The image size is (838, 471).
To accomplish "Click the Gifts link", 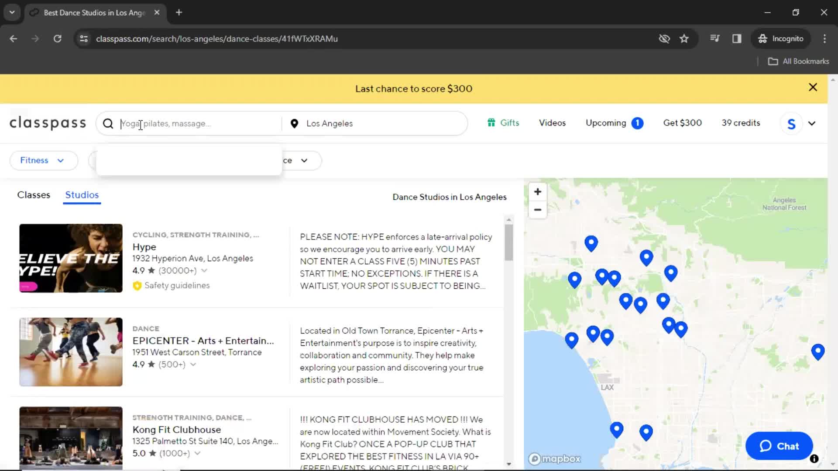I will tap(509, 123).
